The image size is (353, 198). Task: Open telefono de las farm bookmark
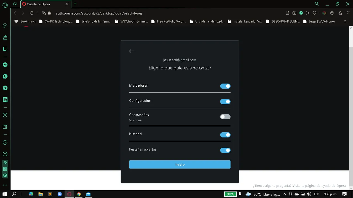tap(94, 21)
